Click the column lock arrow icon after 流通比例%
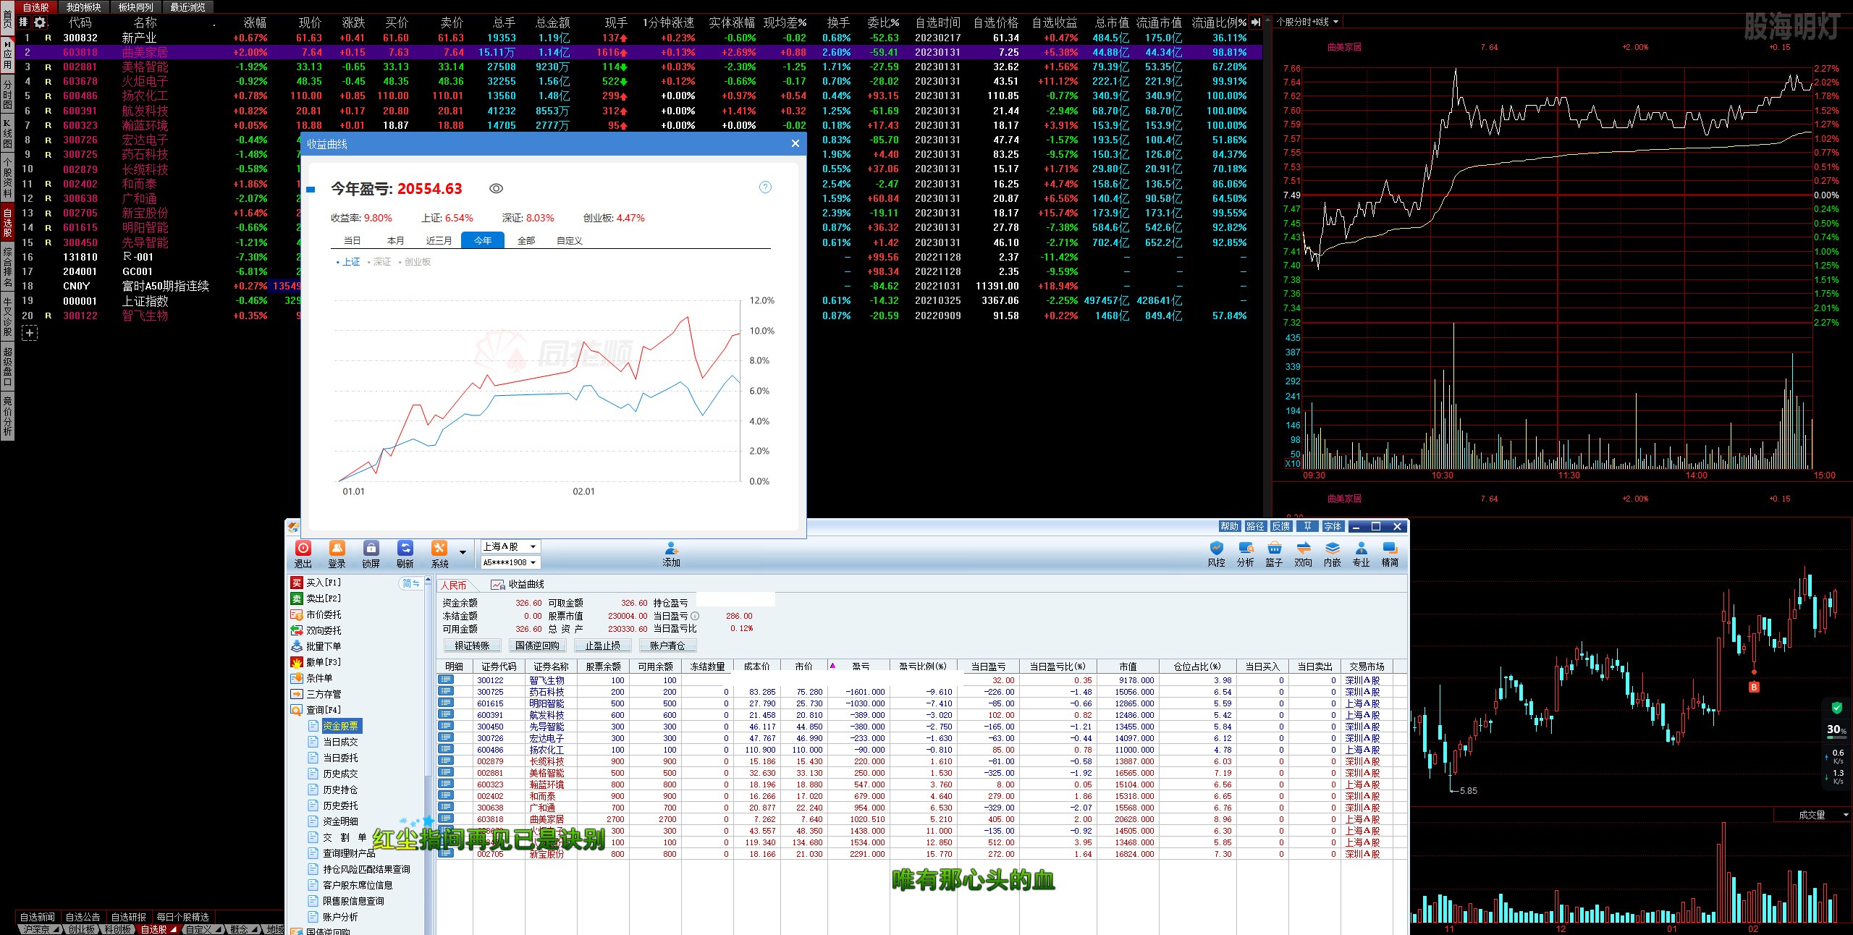 point(1256,22)
